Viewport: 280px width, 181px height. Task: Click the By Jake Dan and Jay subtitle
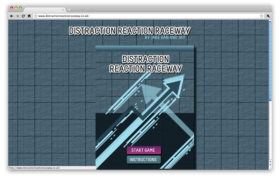point(165,37)
